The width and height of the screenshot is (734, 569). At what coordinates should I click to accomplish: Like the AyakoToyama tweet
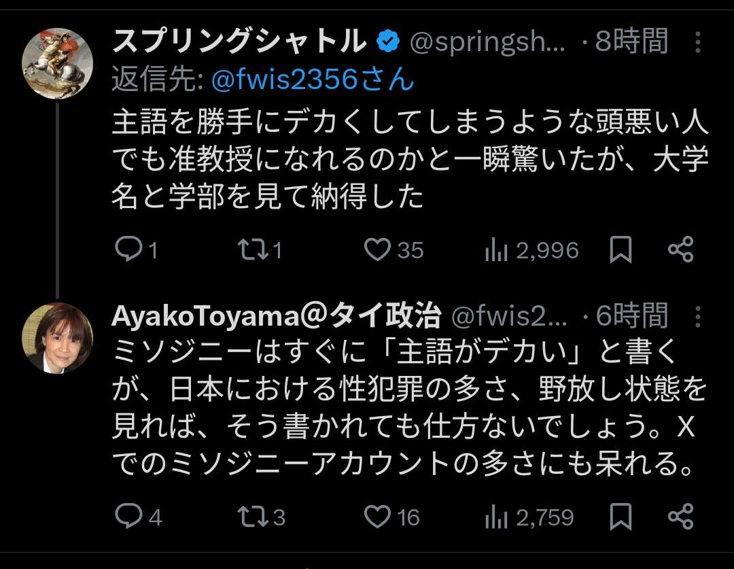377,517
